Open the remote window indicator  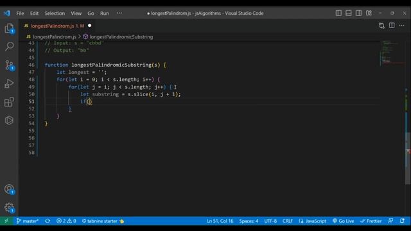coord(6,221)
